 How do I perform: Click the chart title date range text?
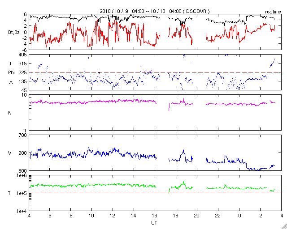[x=154, y=11]
